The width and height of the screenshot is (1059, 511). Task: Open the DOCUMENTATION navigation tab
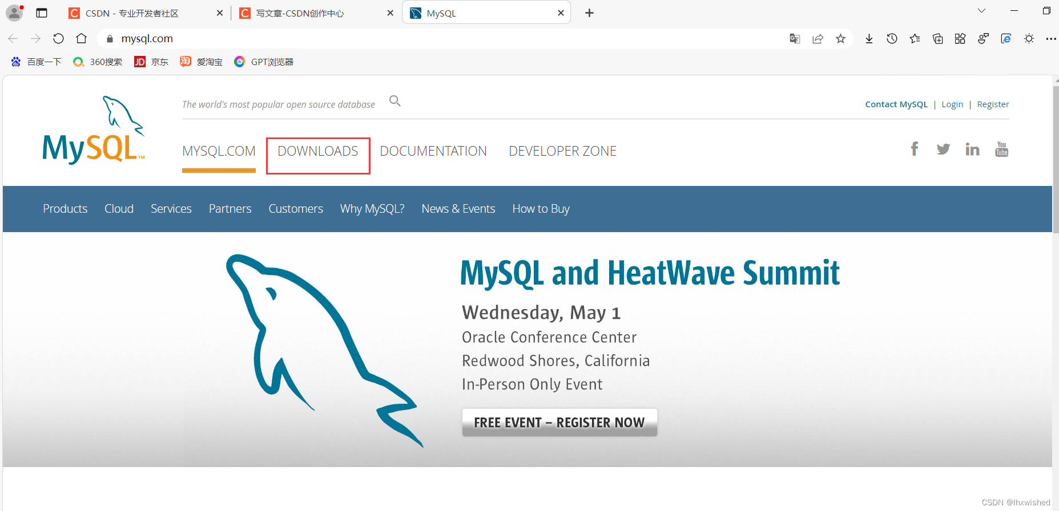(x=433, y=151)
